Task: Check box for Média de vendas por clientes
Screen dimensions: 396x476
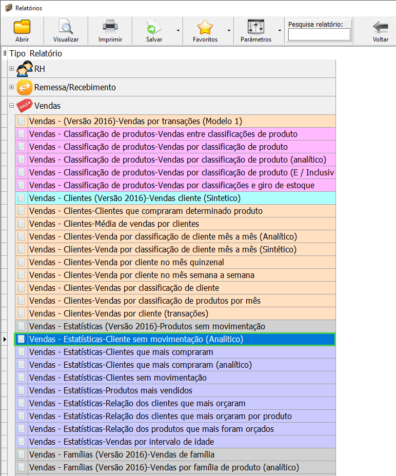Action: (21, 224)
